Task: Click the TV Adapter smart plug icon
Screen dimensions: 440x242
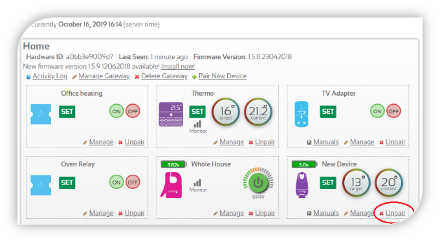Action: [x=302, y=115]
